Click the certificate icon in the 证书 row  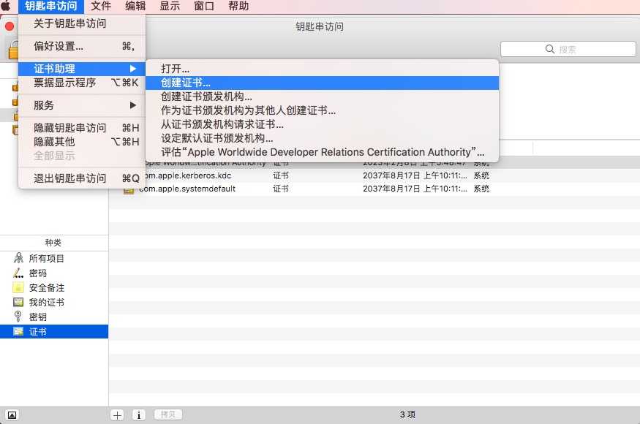pos(18,331)
